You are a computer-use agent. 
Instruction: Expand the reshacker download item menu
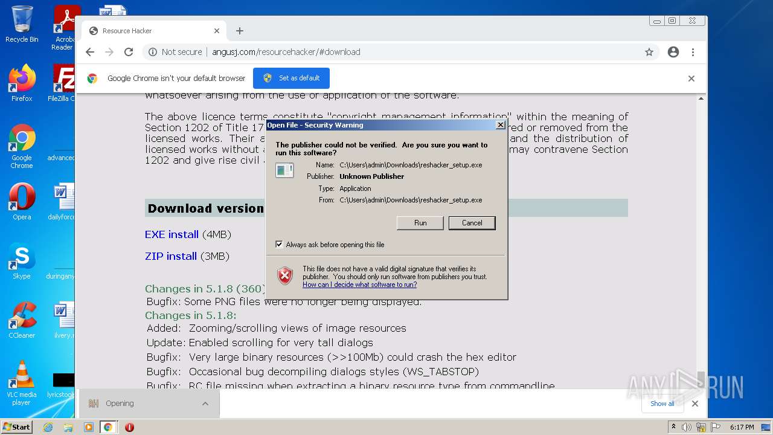click(205, 404)
